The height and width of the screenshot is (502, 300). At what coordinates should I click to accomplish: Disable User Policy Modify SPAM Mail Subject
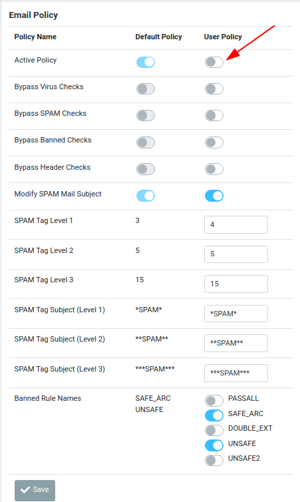pyautogui.click(x=214, y=196)
